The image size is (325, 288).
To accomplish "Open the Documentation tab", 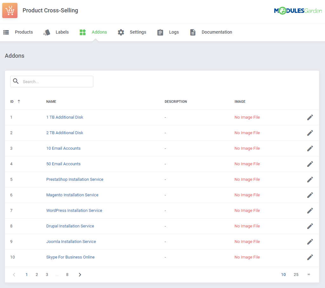I will click(217, 32).
